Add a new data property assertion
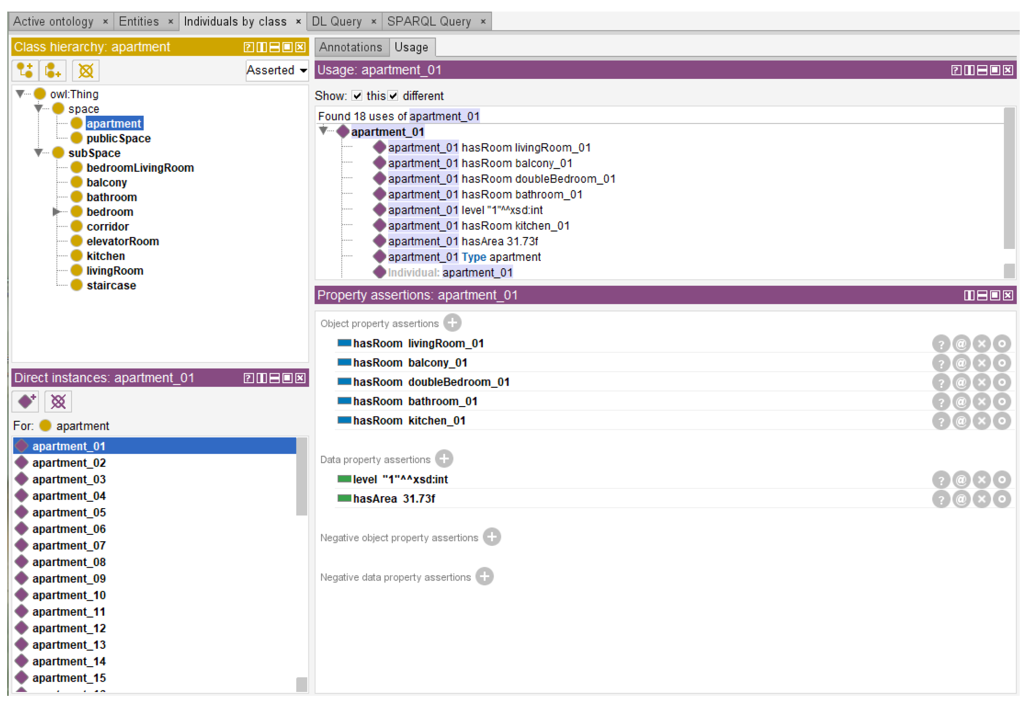The height and width of the screenshot is (707, 1033). point(445,460)
